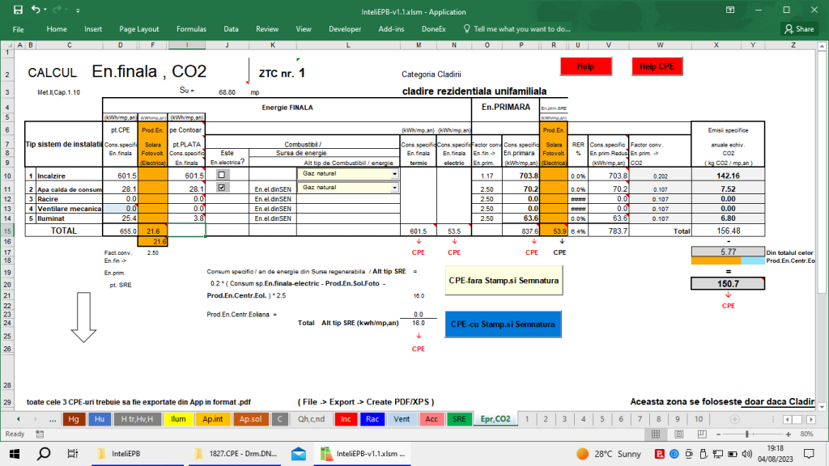
Task: Uncheck En.electrica for Apa calda de consum
Action: 221,188
